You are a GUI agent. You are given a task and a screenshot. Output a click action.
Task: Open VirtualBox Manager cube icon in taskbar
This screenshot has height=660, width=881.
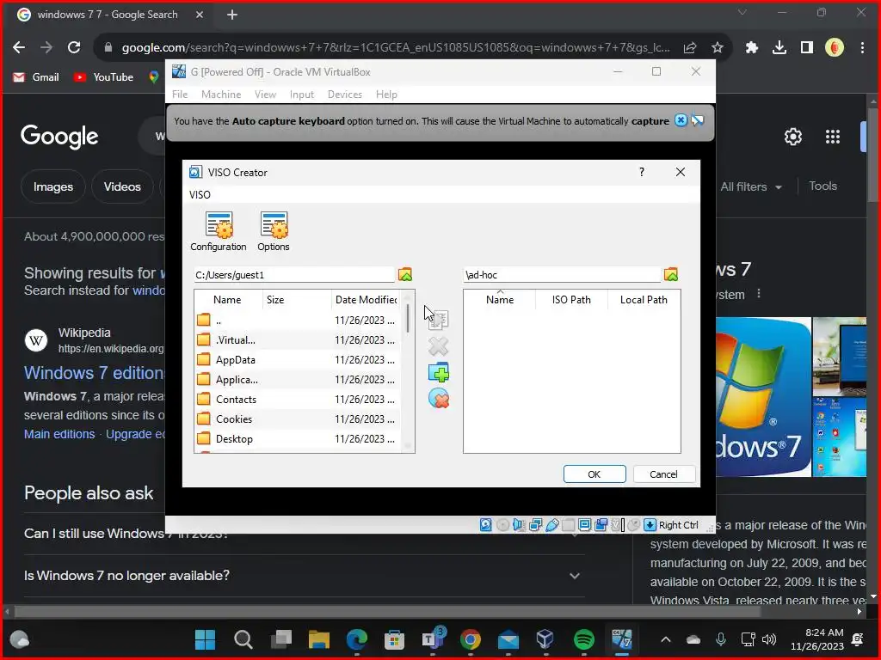click(x=545, y=639)
